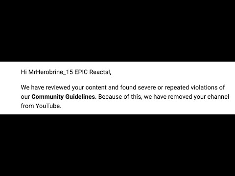Click the word 'Community' in bold
The height and width of the screenshot is (176, 235).
pos(47,97)
